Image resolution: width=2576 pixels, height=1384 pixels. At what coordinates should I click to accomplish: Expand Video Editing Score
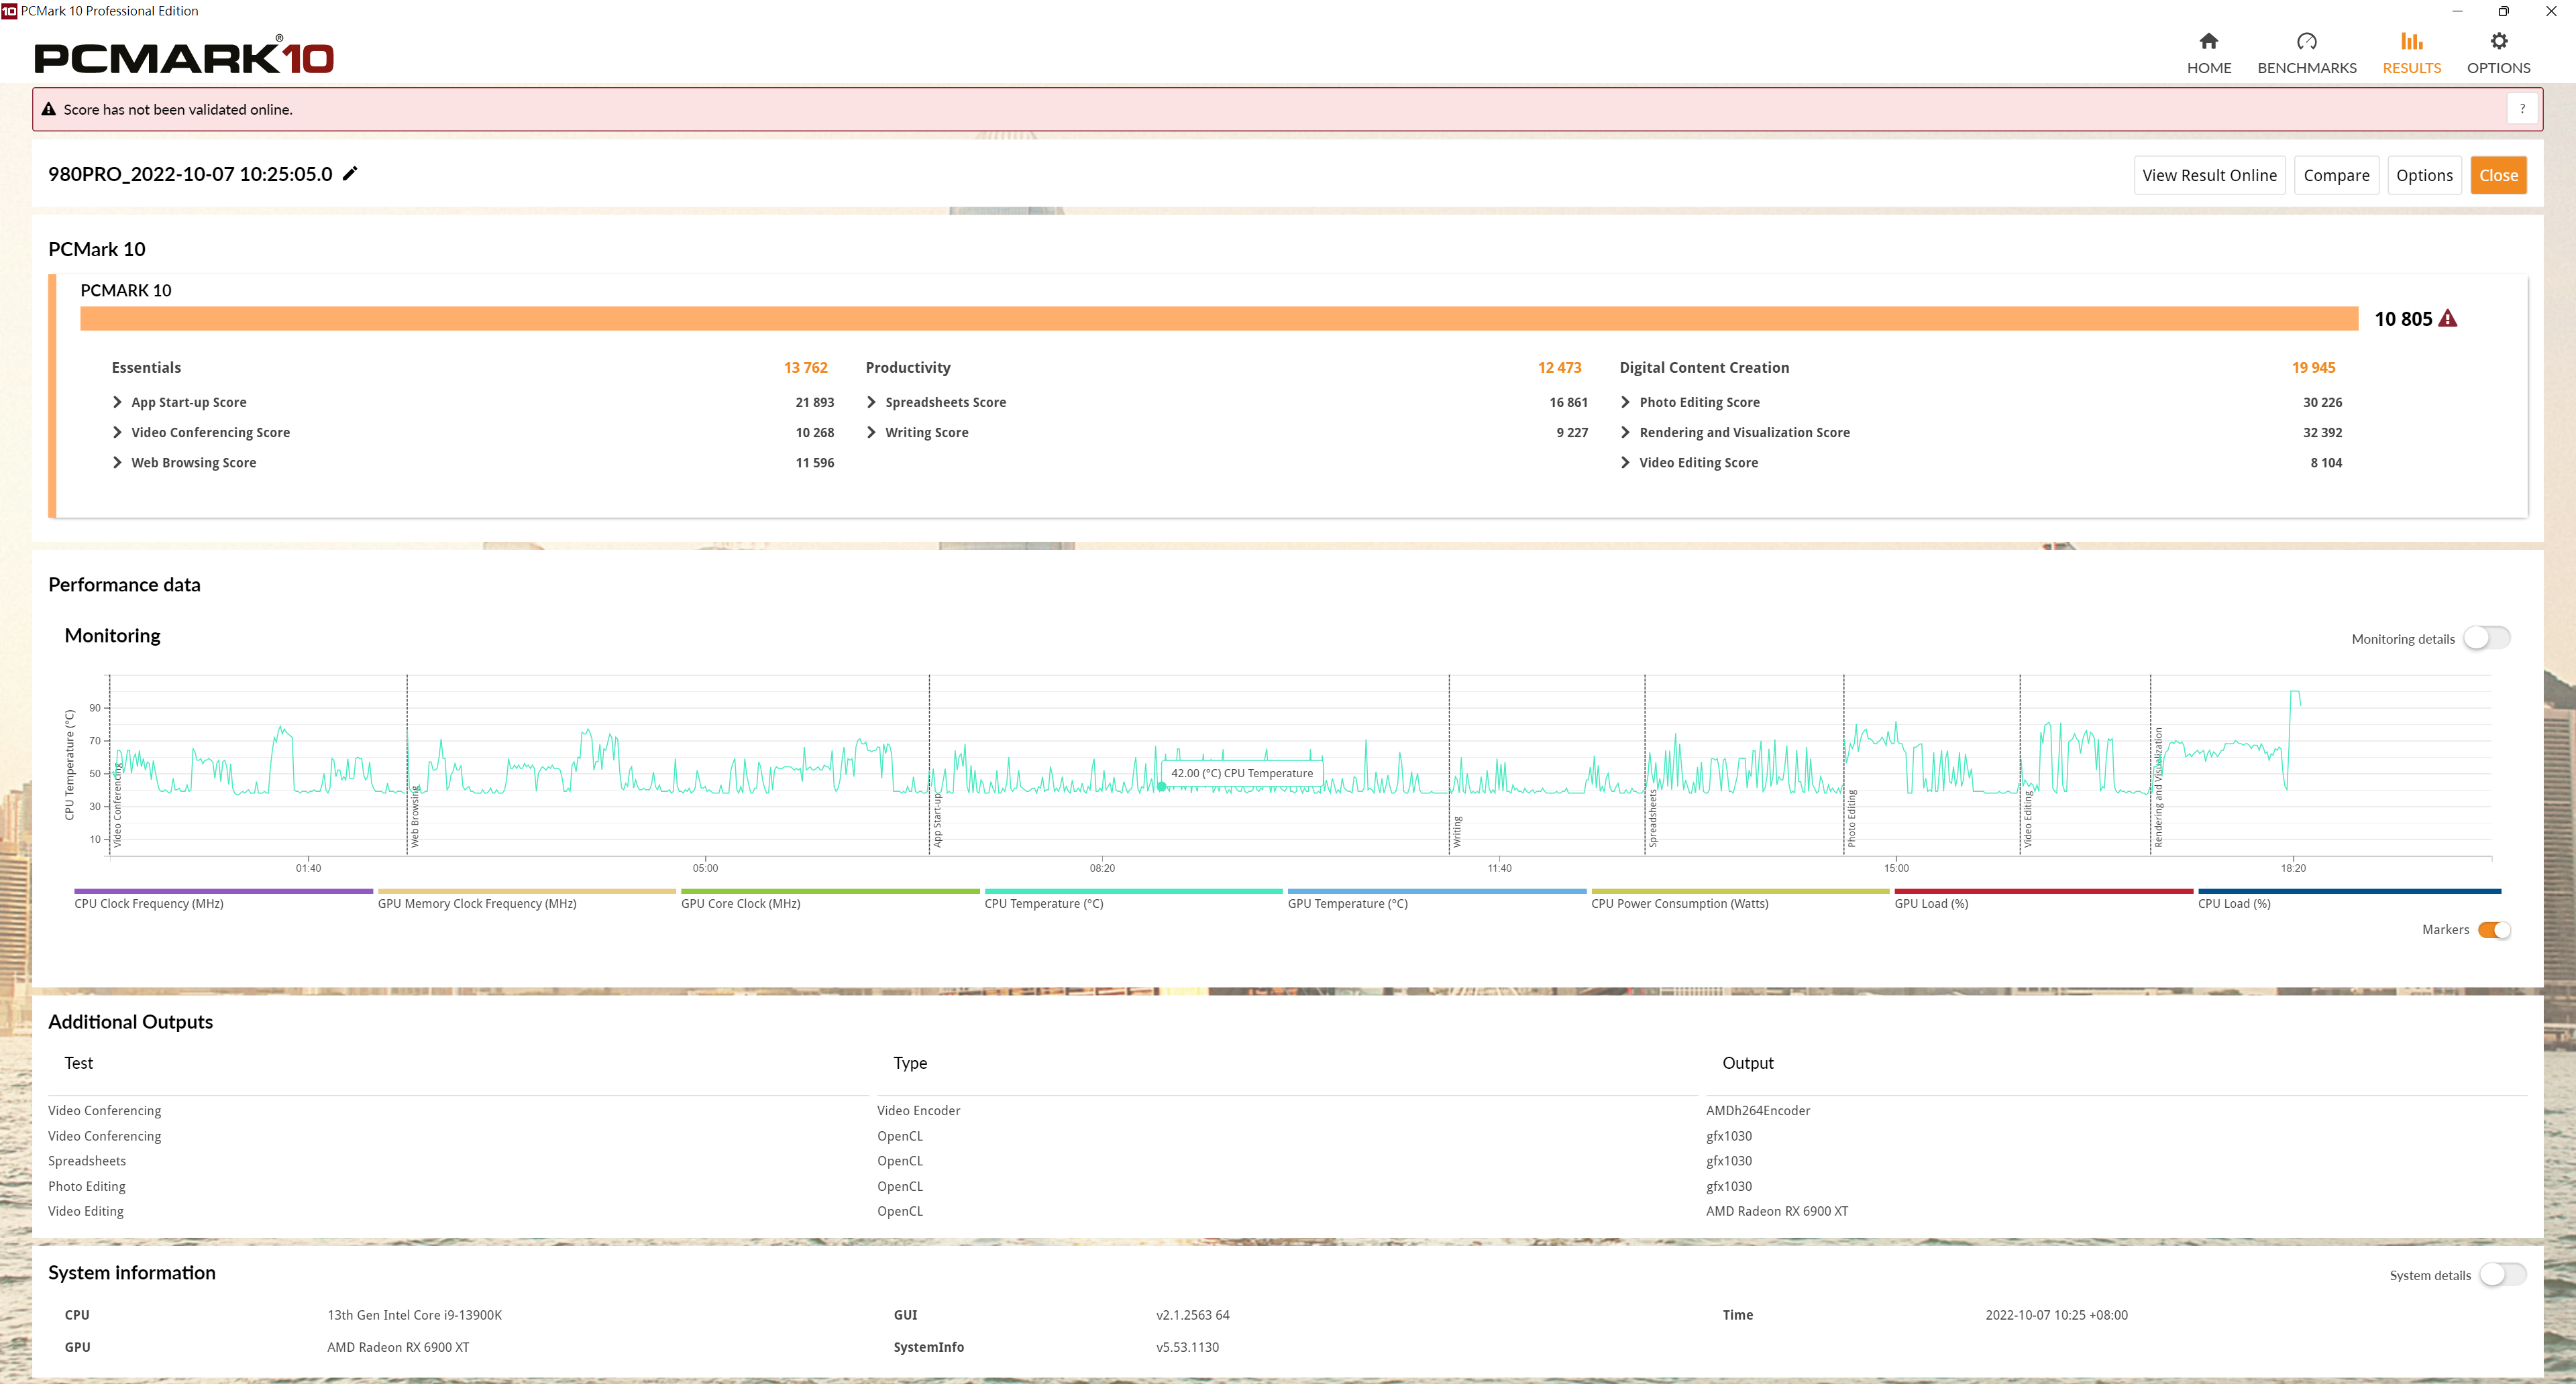pos(1625,461)
